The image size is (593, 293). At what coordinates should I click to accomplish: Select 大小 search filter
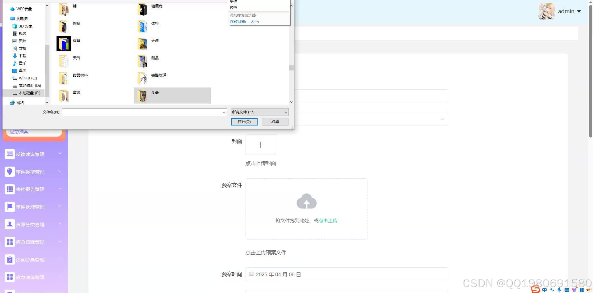tap(255, 21)
